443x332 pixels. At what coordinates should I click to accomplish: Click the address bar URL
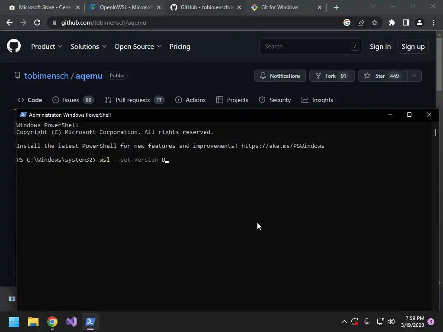[x=103, y=22]
